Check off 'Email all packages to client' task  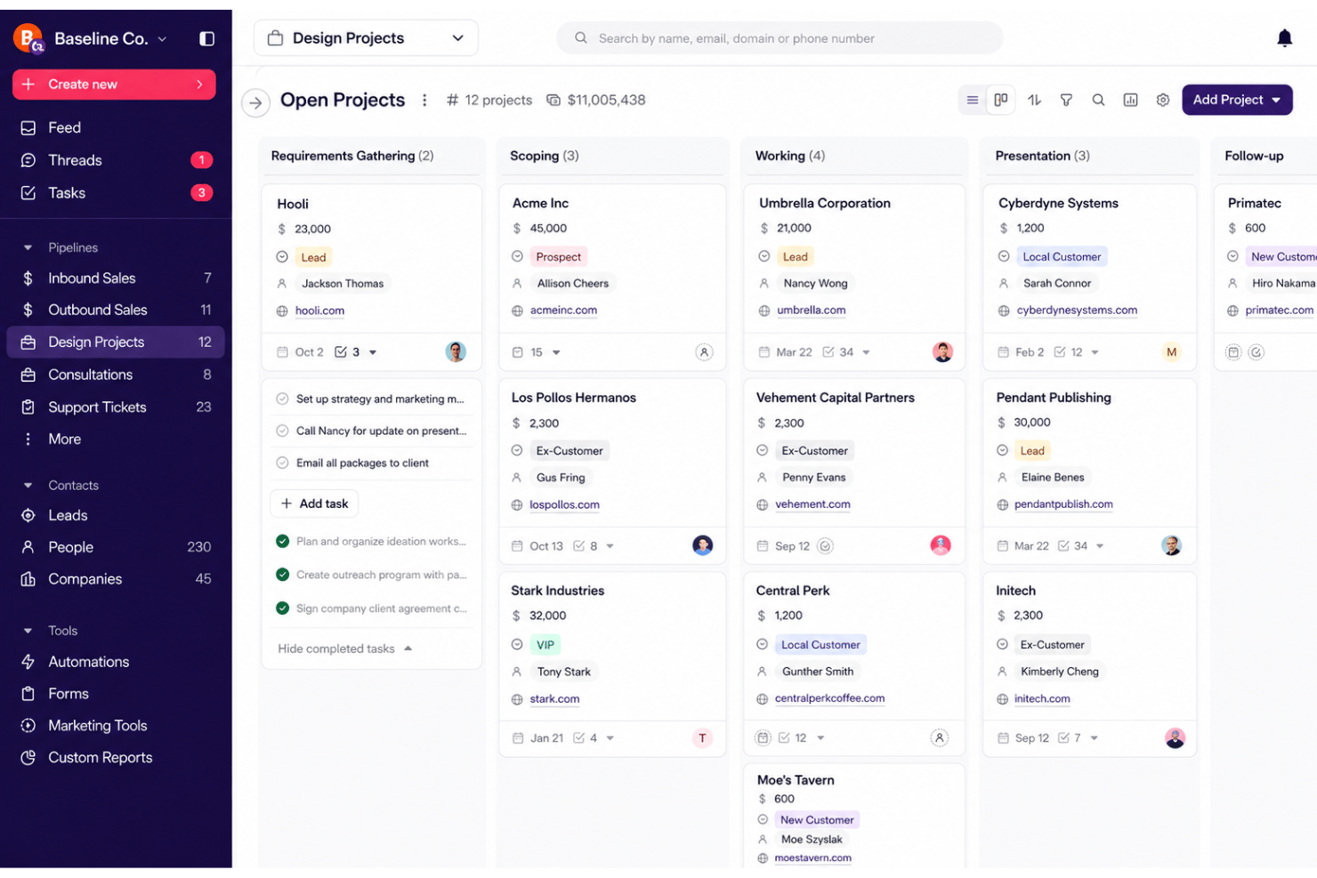click(282, 463)
